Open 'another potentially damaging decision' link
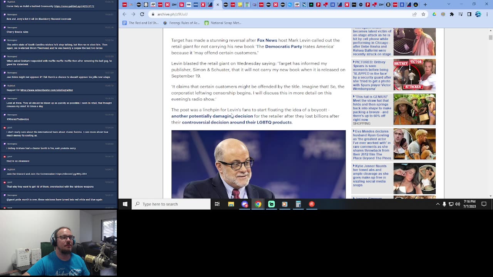Image resolution: width=493 pixels, height=277 pixels. [212, 116]
